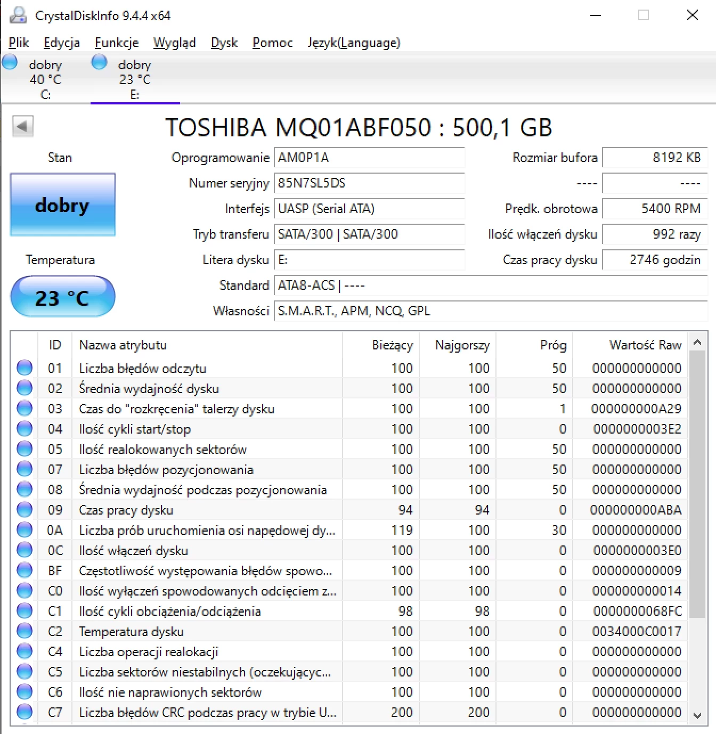Image resolution: width=716 pixels, height=734 pixels.
Task: Click status circle for attribute C2
Action: 25,631
